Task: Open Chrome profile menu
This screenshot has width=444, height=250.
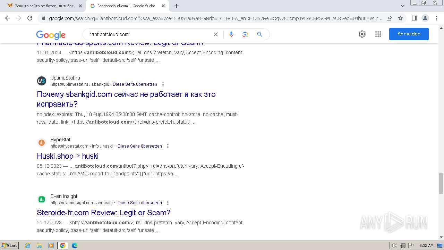Action: (425, 18)
